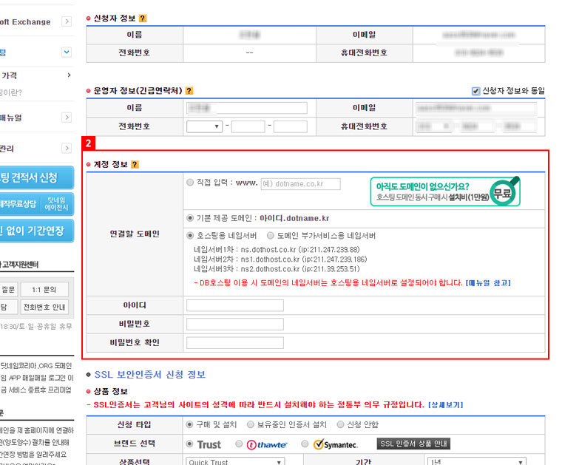
Task: Click the help icon beside 신청자 정보
Action: [143, 17]
